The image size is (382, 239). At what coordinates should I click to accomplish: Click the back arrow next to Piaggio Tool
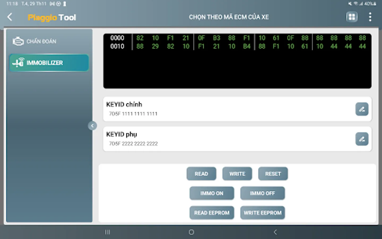point(10,17)
